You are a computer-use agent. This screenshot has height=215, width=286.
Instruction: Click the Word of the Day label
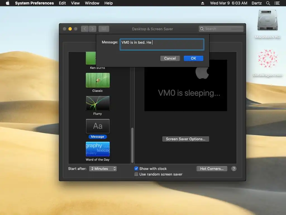[x=97, y=160]
